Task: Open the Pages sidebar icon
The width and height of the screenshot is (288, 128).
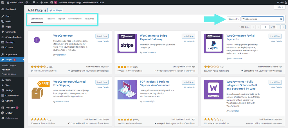Action: coord(3,27)
